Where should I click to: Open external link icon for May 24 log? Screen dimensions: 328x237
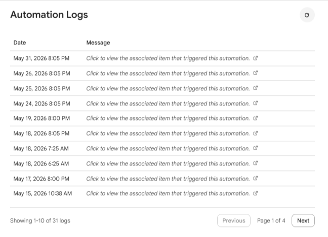click(256, 103)
